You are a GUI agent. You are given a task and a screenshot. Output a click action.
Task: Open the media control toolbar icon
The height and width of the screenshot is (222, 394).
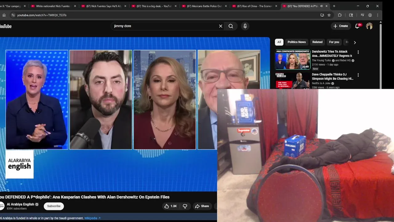pyautogui.click(x=362, y=15)
